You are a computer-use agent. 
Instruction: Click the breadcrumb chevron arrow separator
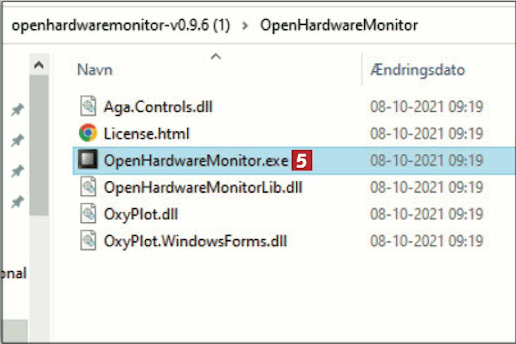click(245, 25)
